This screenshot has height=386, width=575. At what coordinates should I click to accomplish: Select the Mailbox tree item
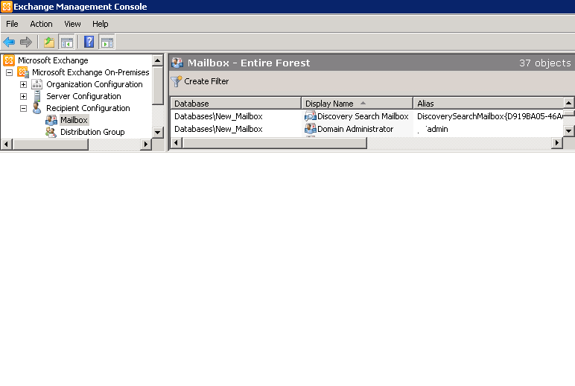(x=74, y=120)
